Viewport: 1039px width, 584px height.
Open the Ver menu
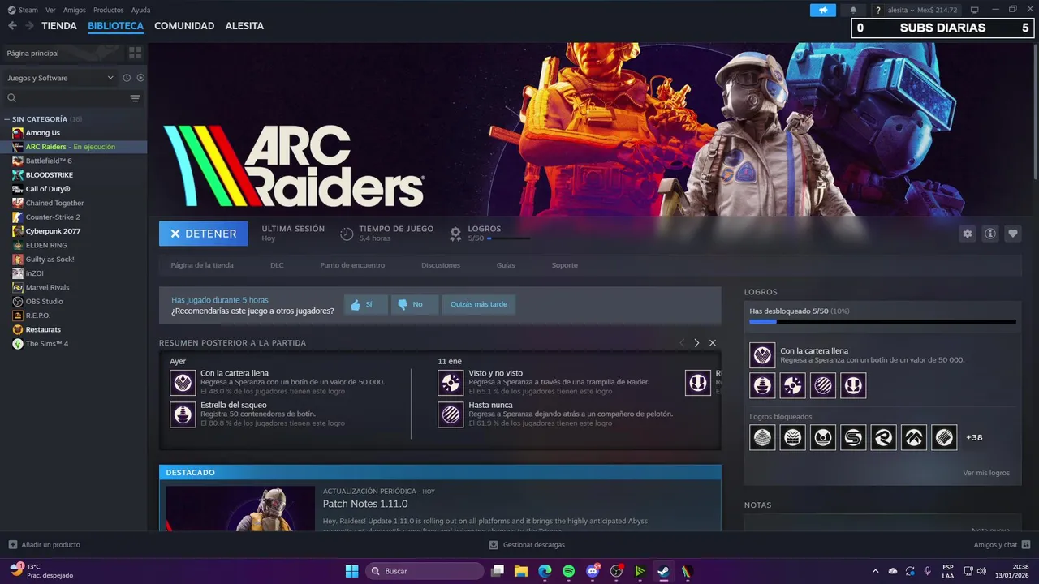(51, 10)
